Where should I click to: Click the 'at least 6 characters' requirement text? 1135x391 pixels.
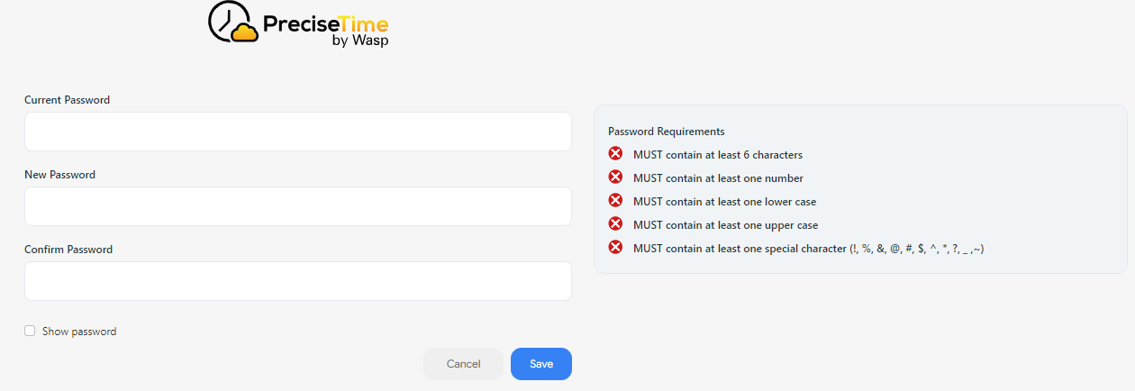coord(717,155)
